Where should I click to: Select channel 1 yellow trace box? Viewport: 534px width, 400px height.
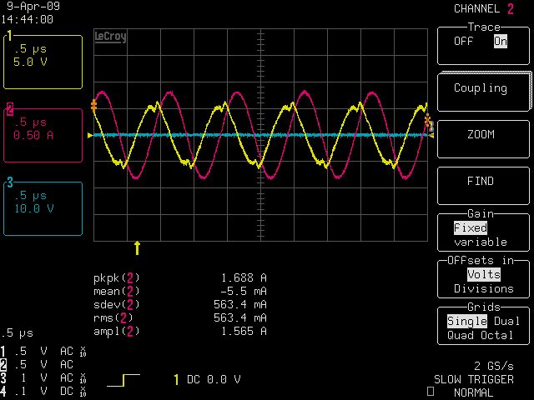pyautogui.click(x=43, y=62)
